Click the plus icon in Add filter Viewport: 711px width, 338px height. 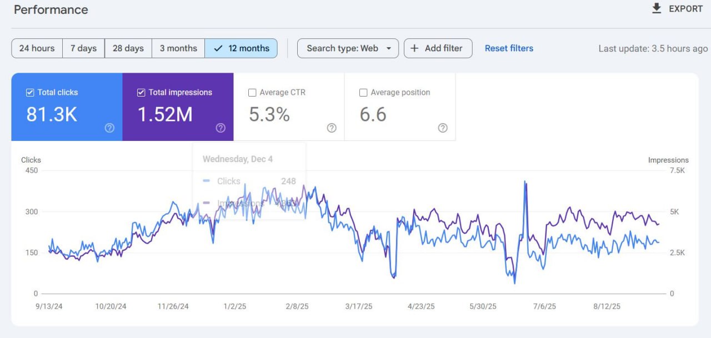click(414, 48)
